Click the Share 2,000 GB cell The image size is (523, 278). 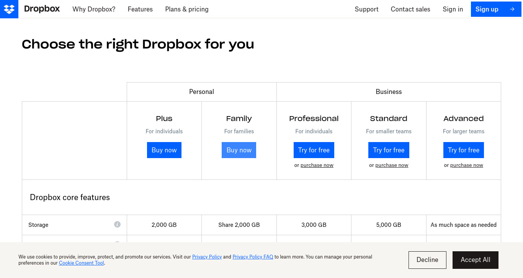click(239, 225)
